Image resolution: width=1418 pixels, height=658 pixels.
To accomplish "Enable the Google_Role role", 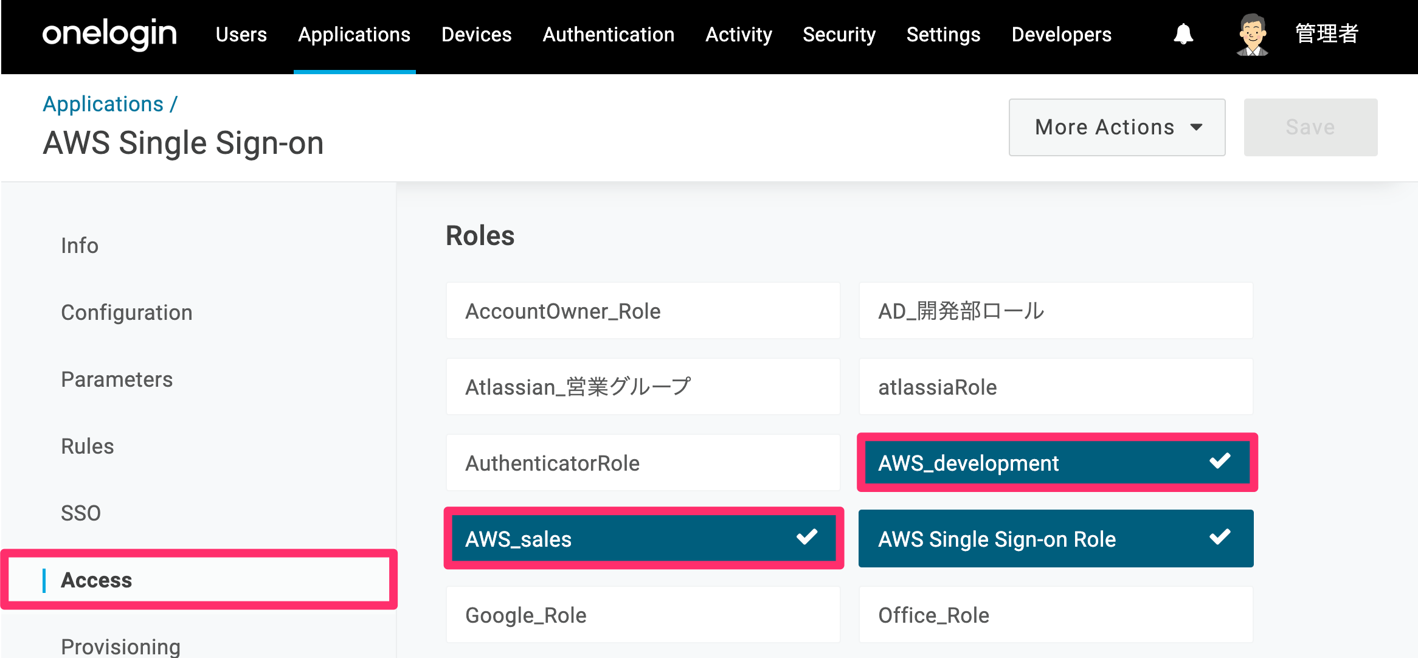I will pos(643,615).
